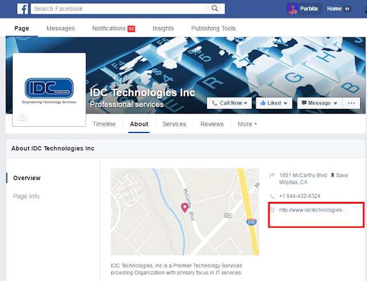
Task: Click the Message button
Action: click(320, 103)
